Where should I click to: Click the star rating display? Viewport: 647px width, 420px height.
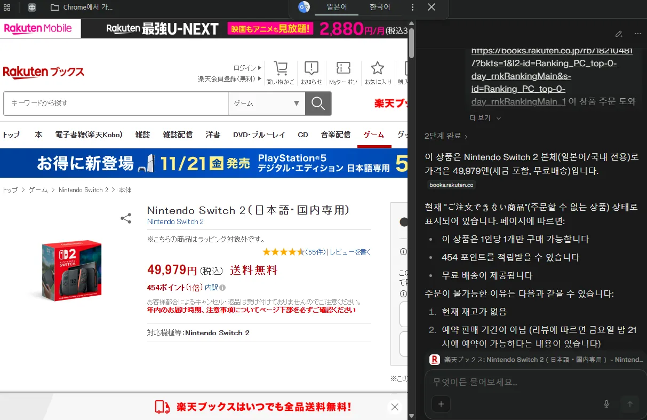click(283, 252)
